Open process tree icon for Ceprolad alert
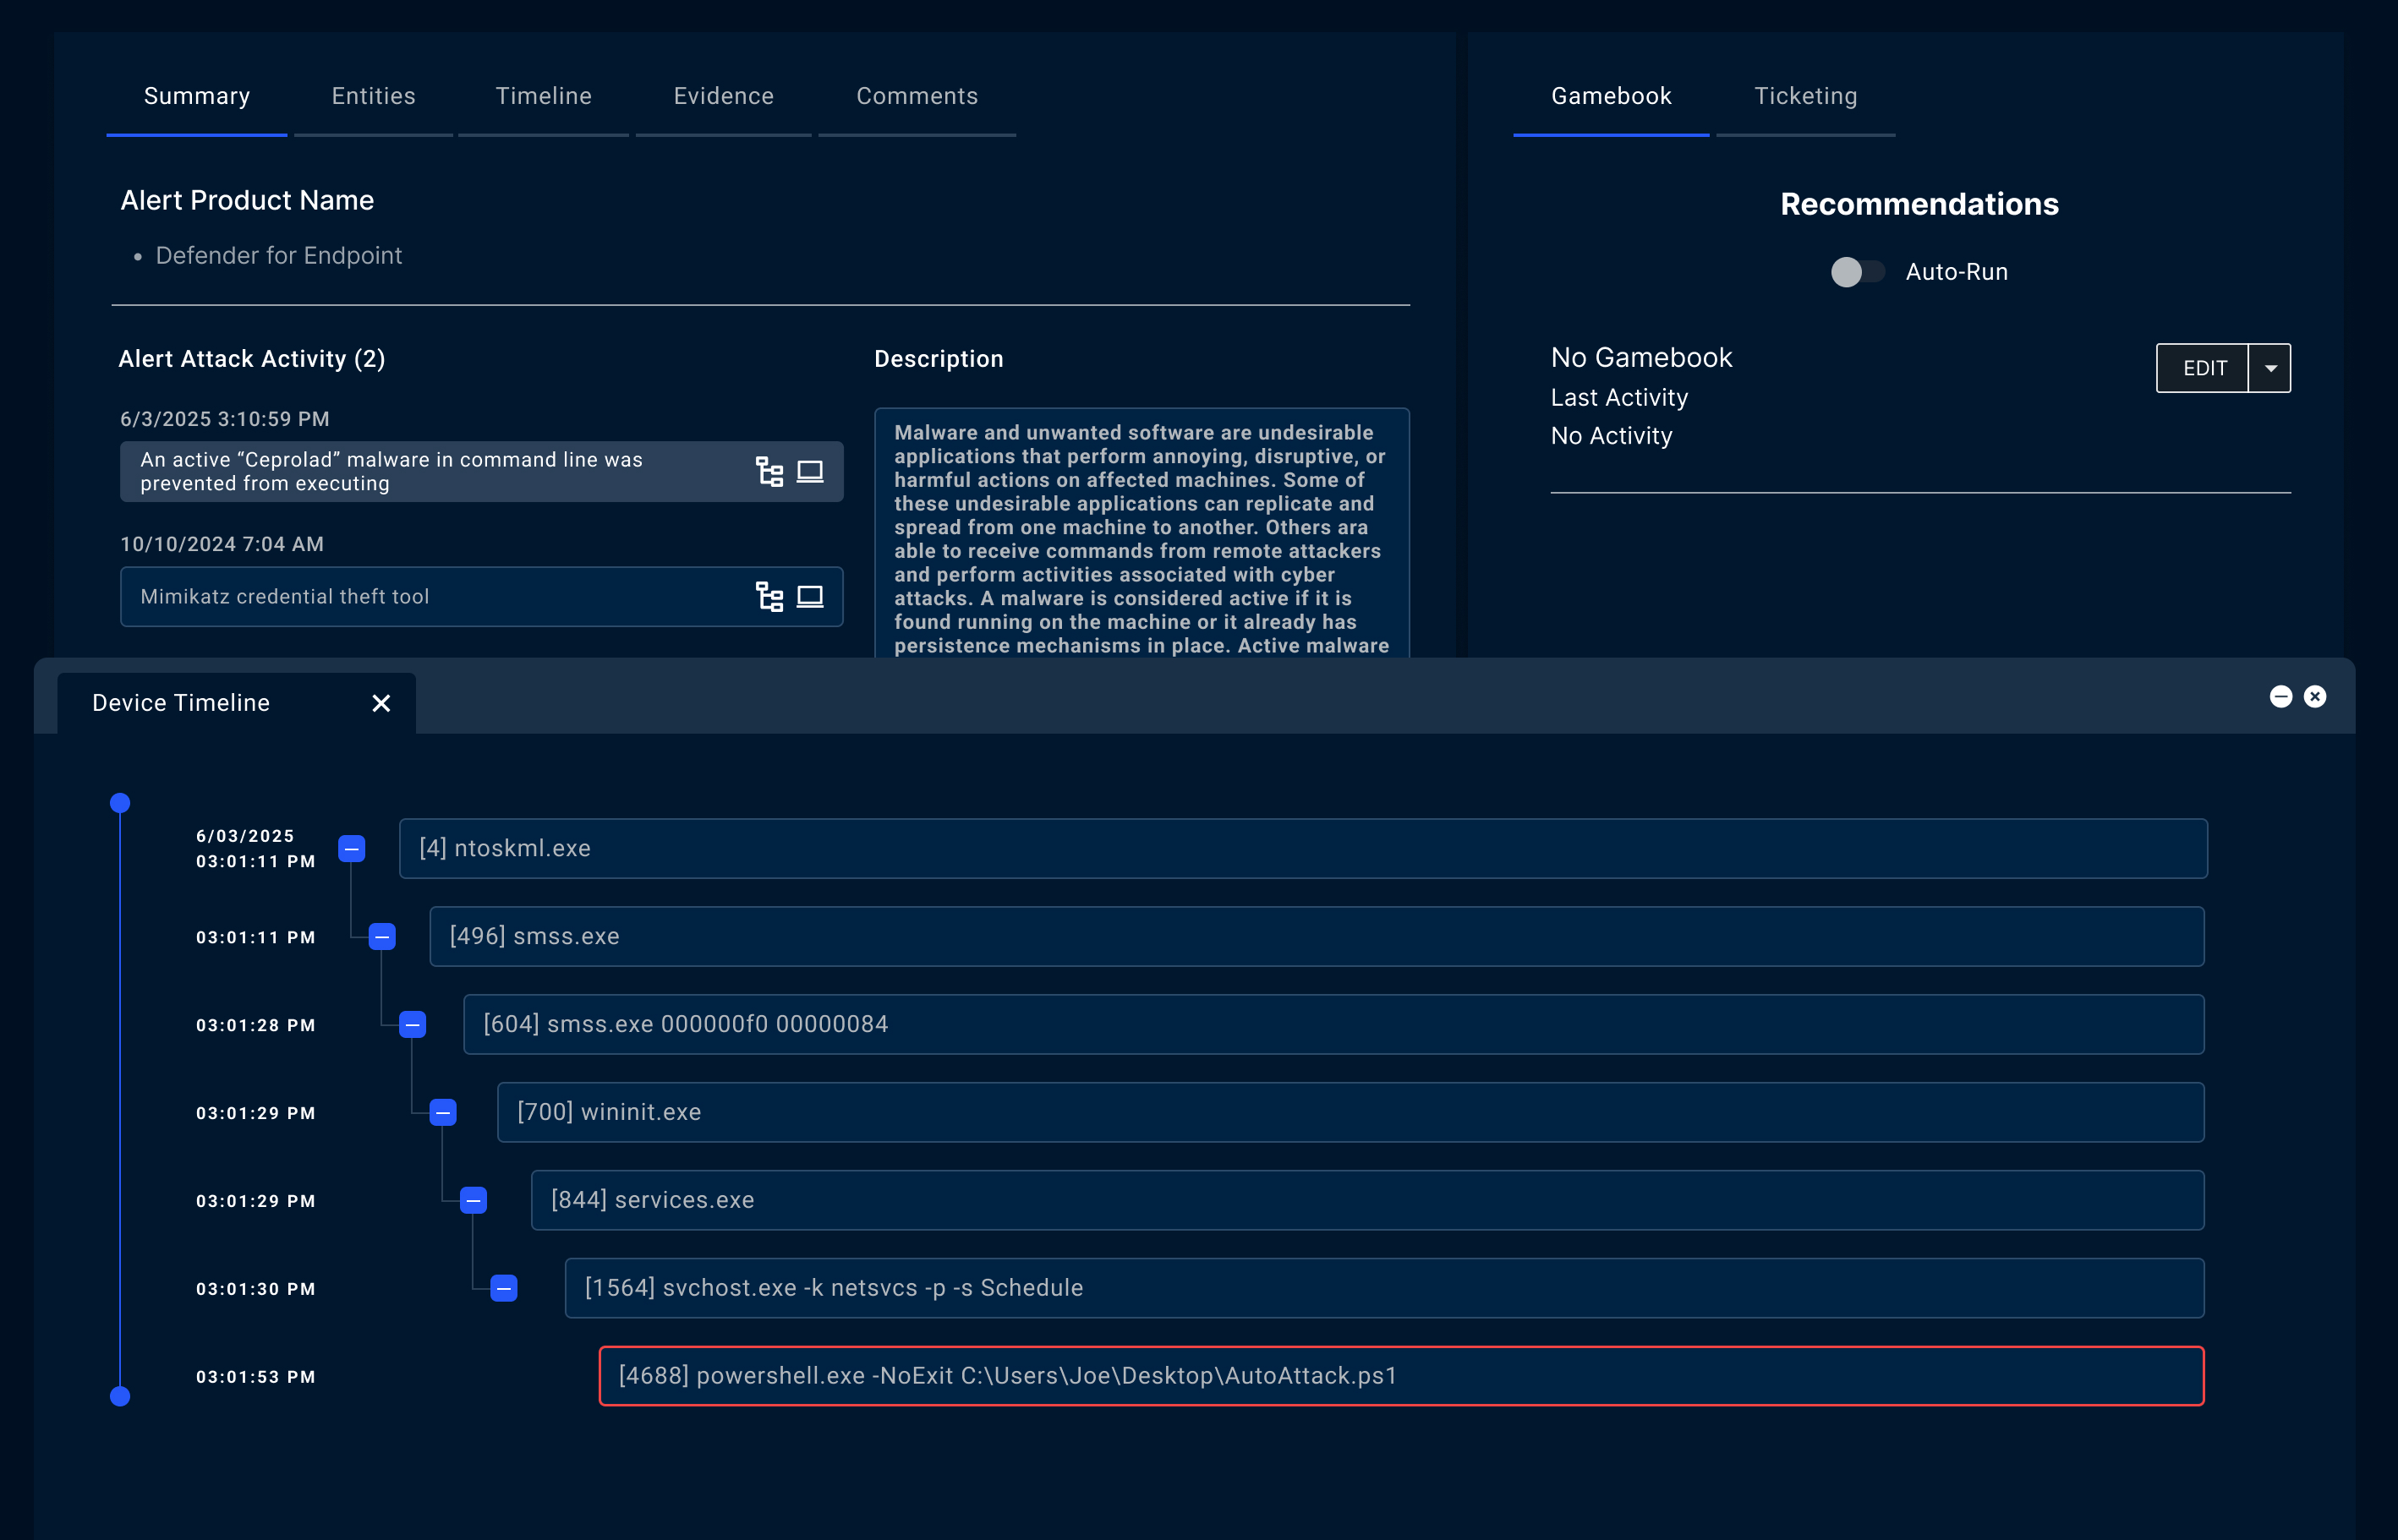2398x1540 pixels. [769, 472]
